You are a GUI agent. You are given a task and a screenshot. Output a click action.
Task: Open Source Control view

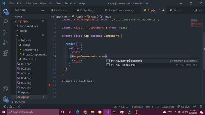tap(5, 32)
